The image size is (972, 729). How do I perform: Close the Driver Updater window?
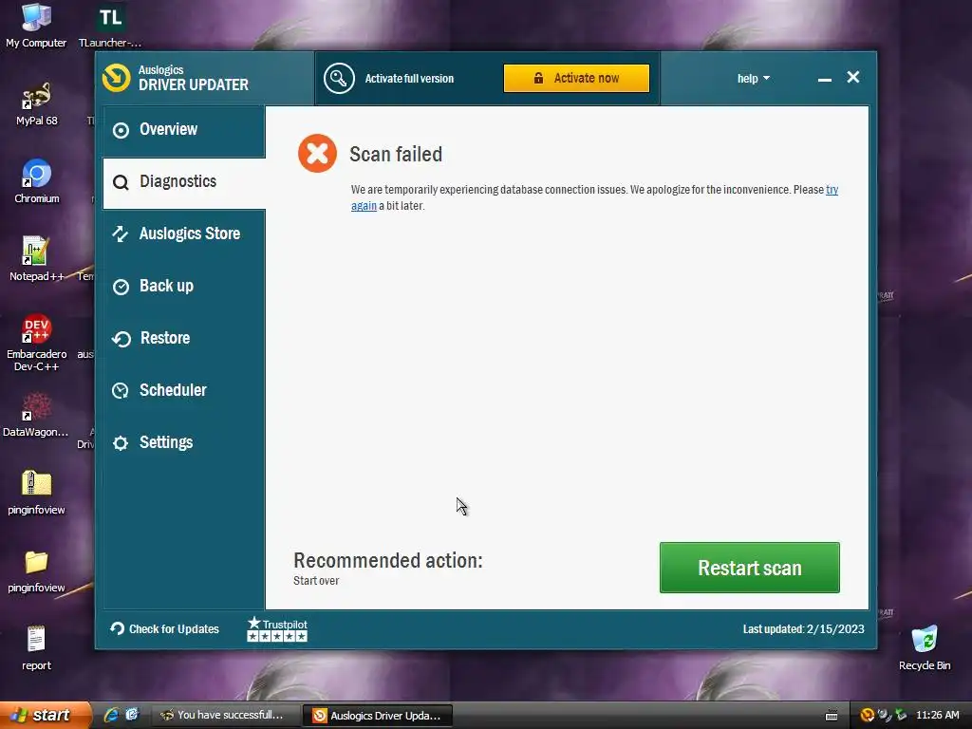tap(853, 77)
